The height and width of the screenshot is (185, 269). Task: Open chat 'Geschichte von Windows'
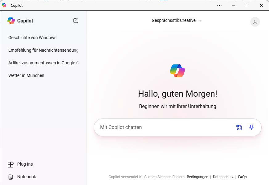pyautogui.click(x=32, y=38)
